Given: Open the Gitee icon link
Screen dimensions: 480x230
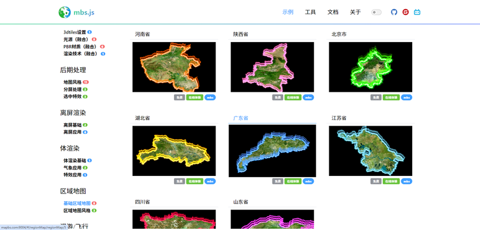Looking at the screenshot, I should click(x=406, y=12).
